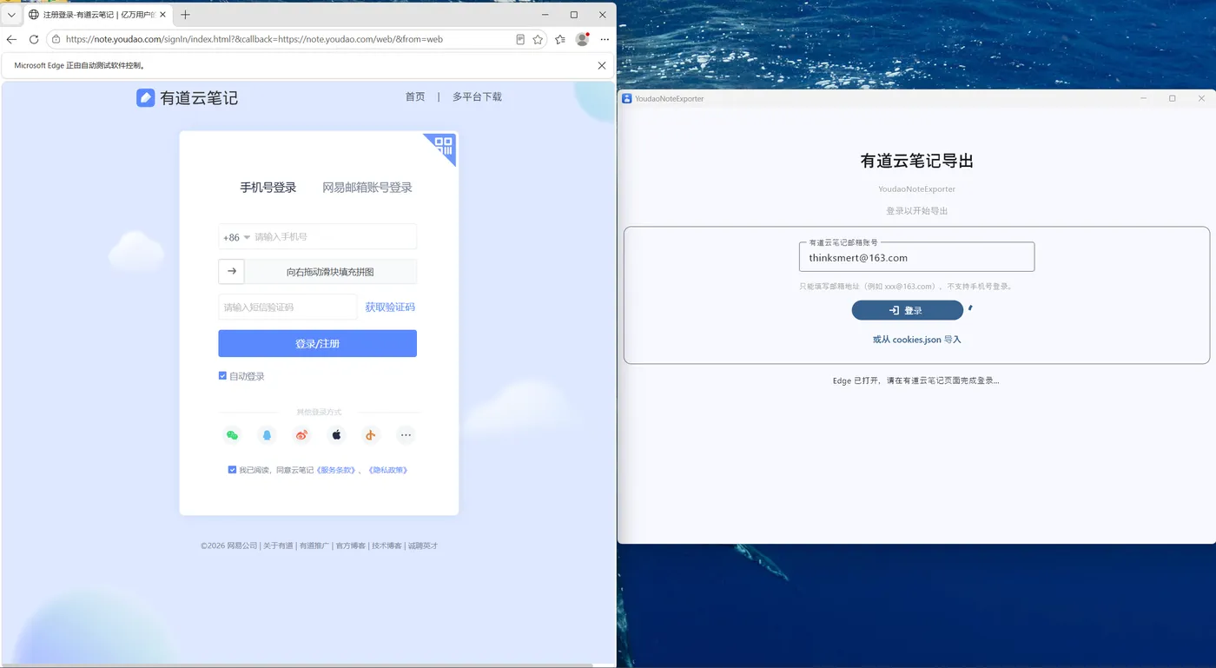1216x668 pixels.
Task: Toggle the 我已阅读 agreement checkbox
Action: (x=232, y=470)
